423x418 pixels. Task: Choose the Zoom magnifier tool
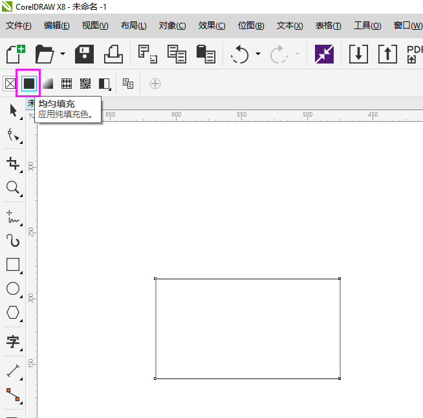click(x=13, y=188)
